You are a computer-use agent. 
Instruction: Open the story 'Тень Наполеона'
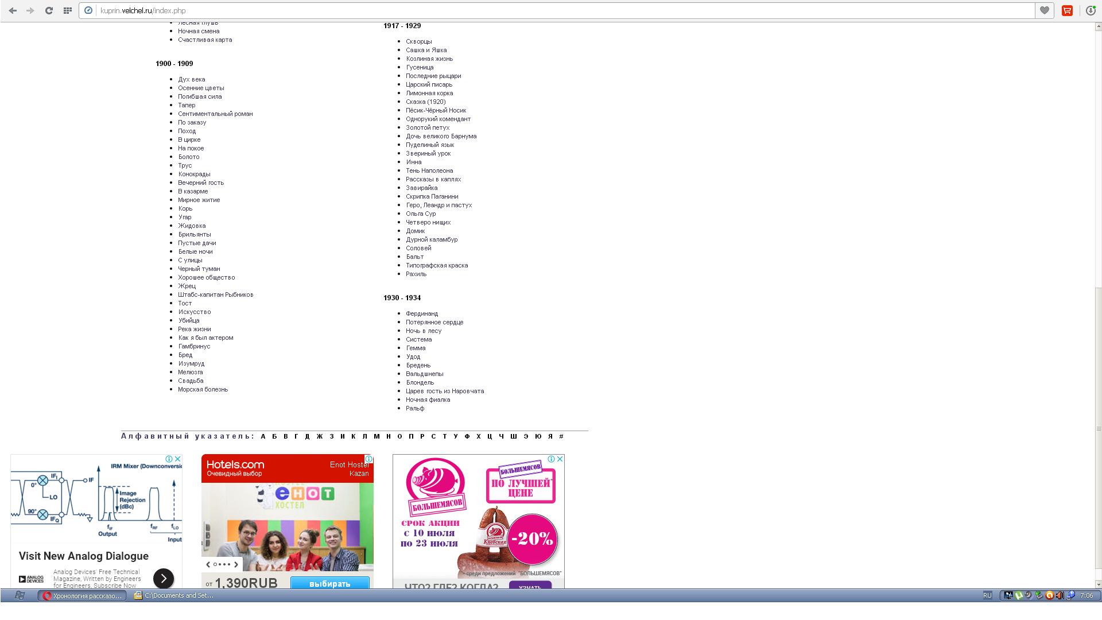tap(429, 170)
